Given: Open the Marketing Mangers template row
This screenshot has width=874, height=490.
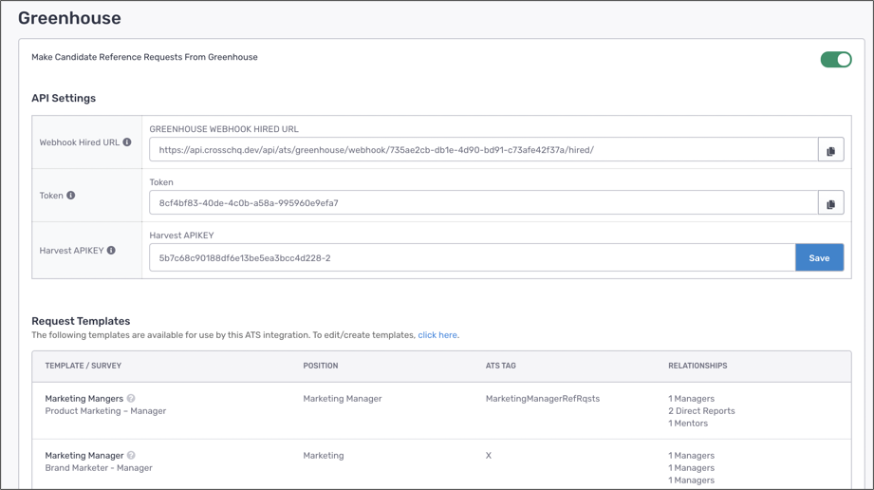Looking at the screenshot, I should pyautogui.click(x=84, y=399).
